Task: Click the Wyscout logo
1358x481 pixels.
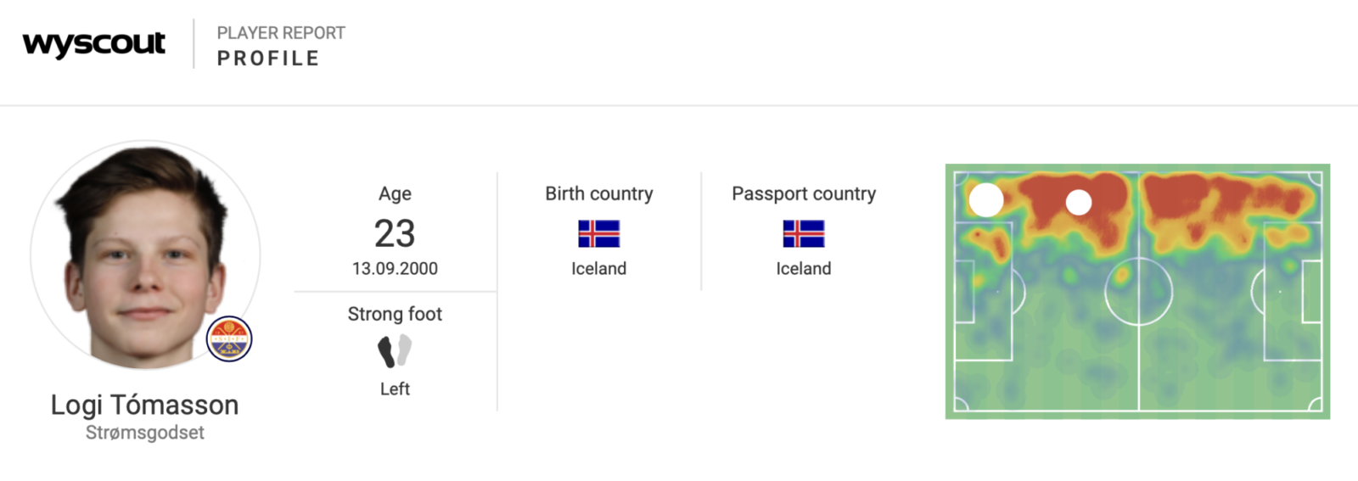Action: (93, 44)
